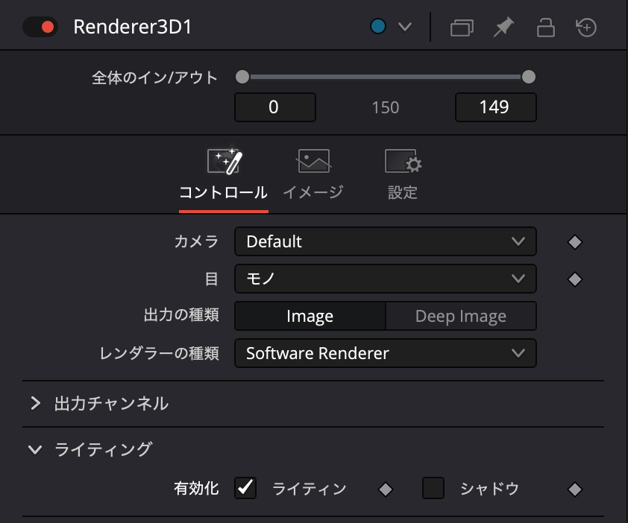Open the node color dropdown chevron
Image resolution: width=628 pixels, height=523 pixels.
coord(405,27)
